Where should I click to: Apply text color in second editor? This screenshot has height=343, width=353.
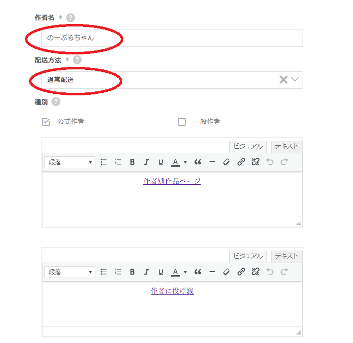[x=175, y=272]
